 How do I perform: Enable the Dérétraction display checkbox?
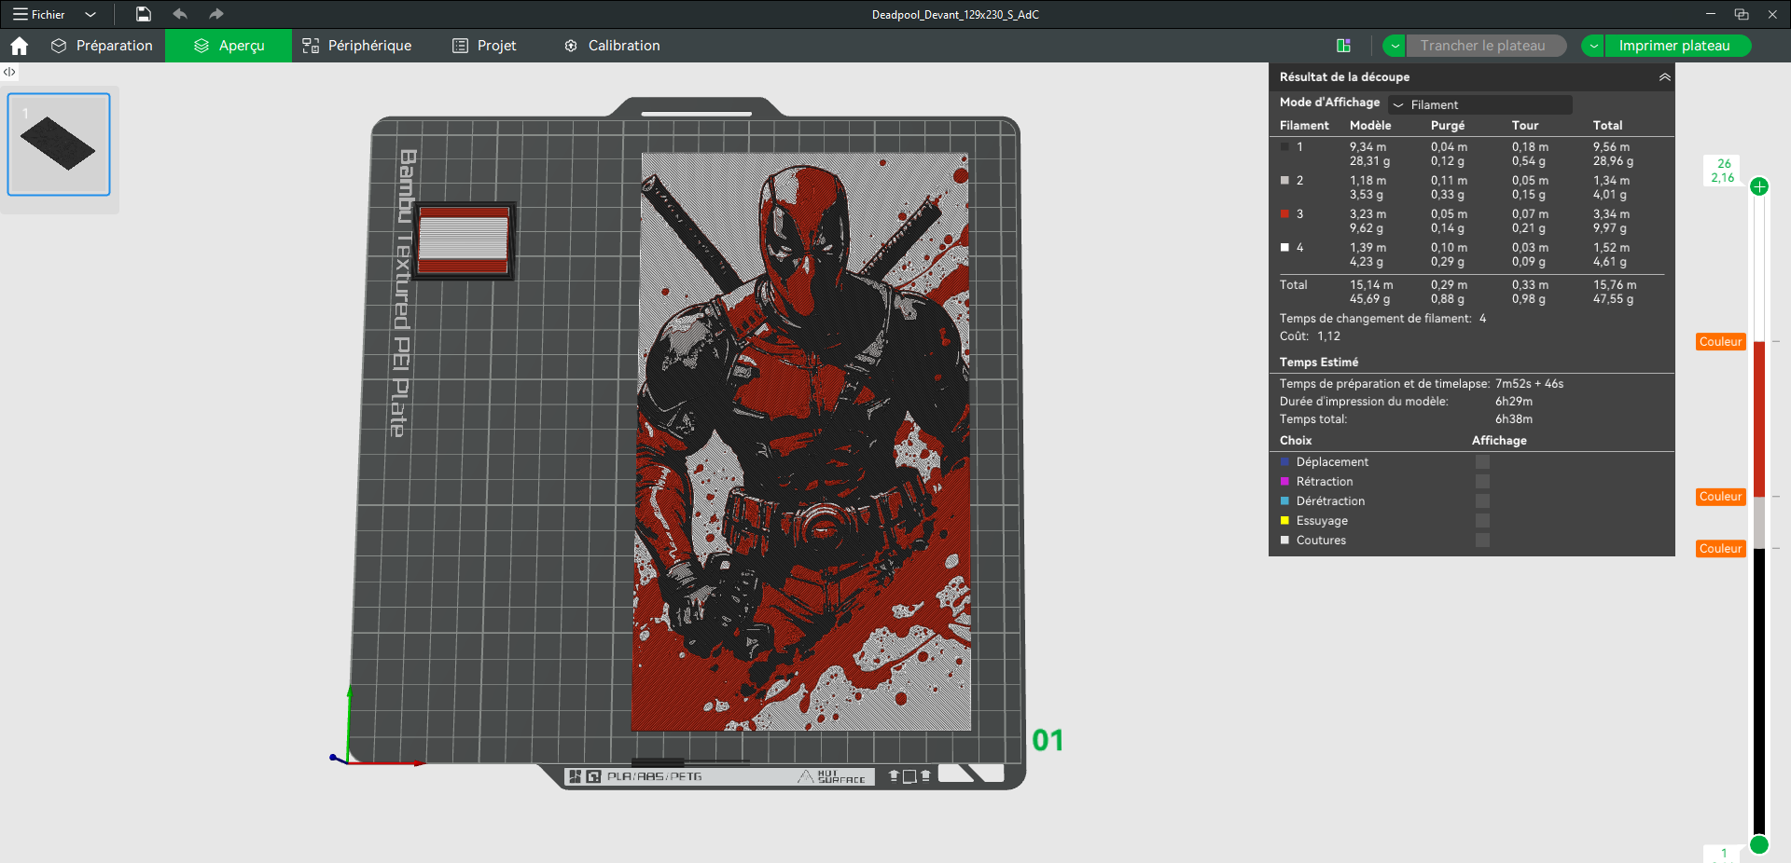(x=1482, y=501)
